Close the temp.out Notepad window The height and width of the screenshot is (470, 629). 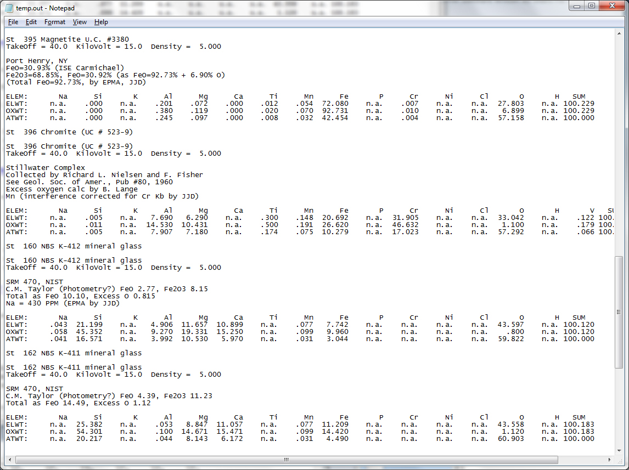611,6
